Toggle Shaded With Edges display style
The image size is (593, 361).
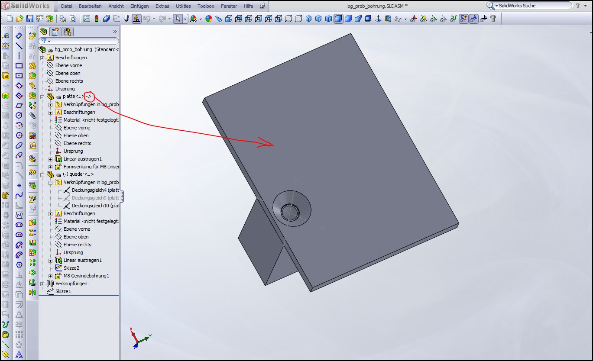(x=338, y=19)
